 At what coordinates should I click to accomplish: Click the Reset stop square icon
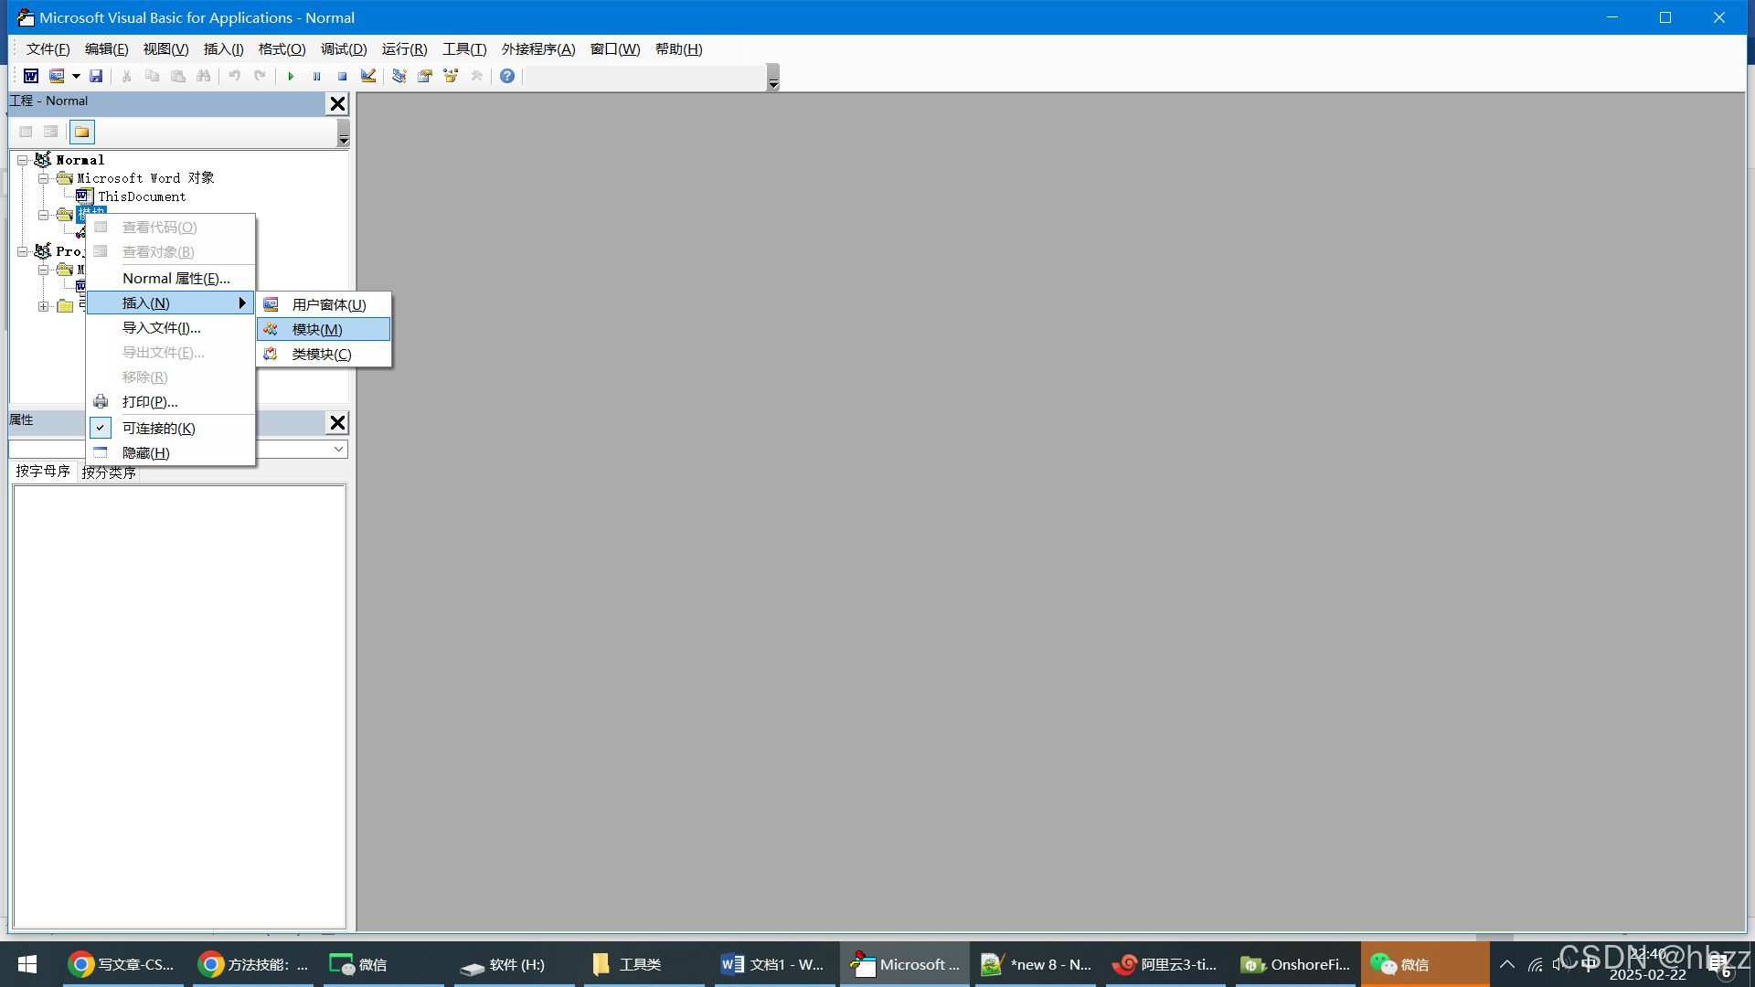342,76
